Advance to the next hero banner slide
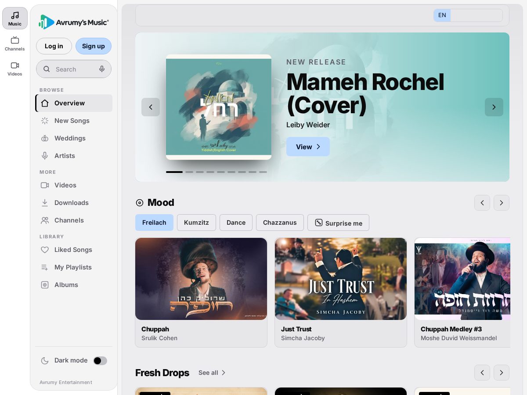 pyautogui.click(x=494, y=107)
